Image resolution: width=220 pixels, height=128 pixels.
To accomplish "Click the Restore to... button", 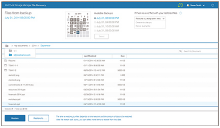I will 39,118.
